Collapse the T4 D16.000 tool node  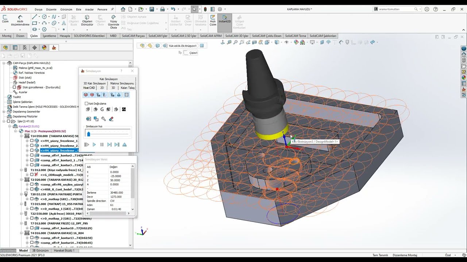(x=22, y=233)
